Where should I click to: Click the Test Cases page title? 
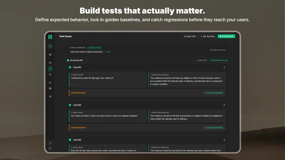coord(66,36)
